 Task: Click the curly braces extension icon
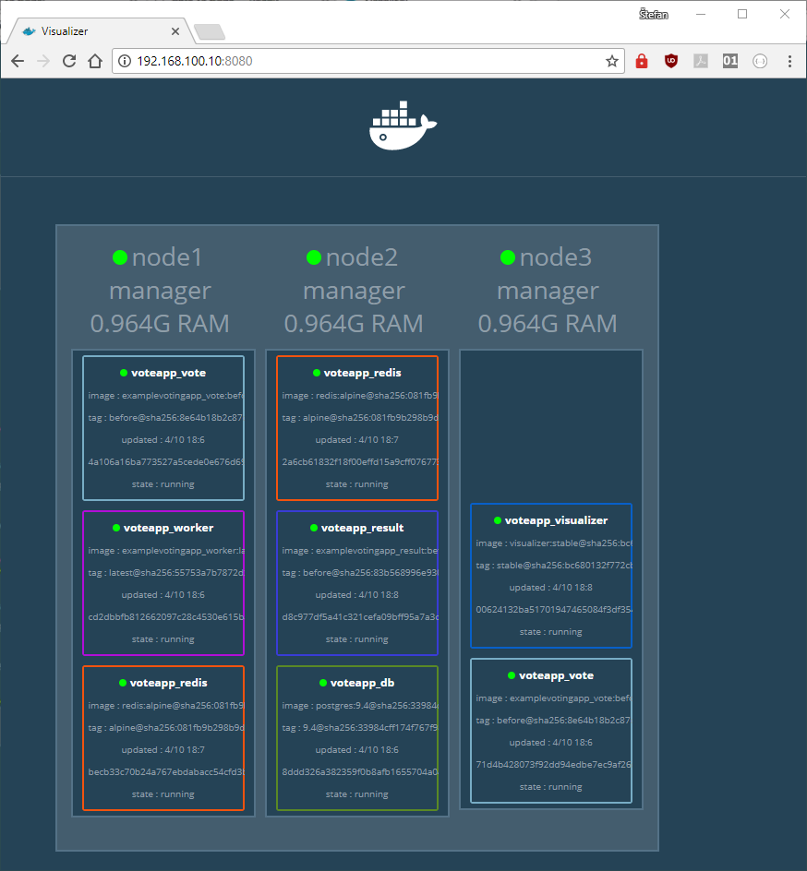tap(760, 62)
